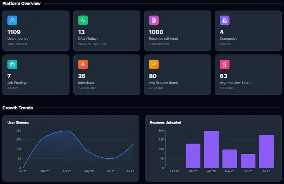Click the Apr 26 bar in Resumes Uploaded
Image resolution: width=284 pixels, height=184 pixels.
tap(211, 150)
